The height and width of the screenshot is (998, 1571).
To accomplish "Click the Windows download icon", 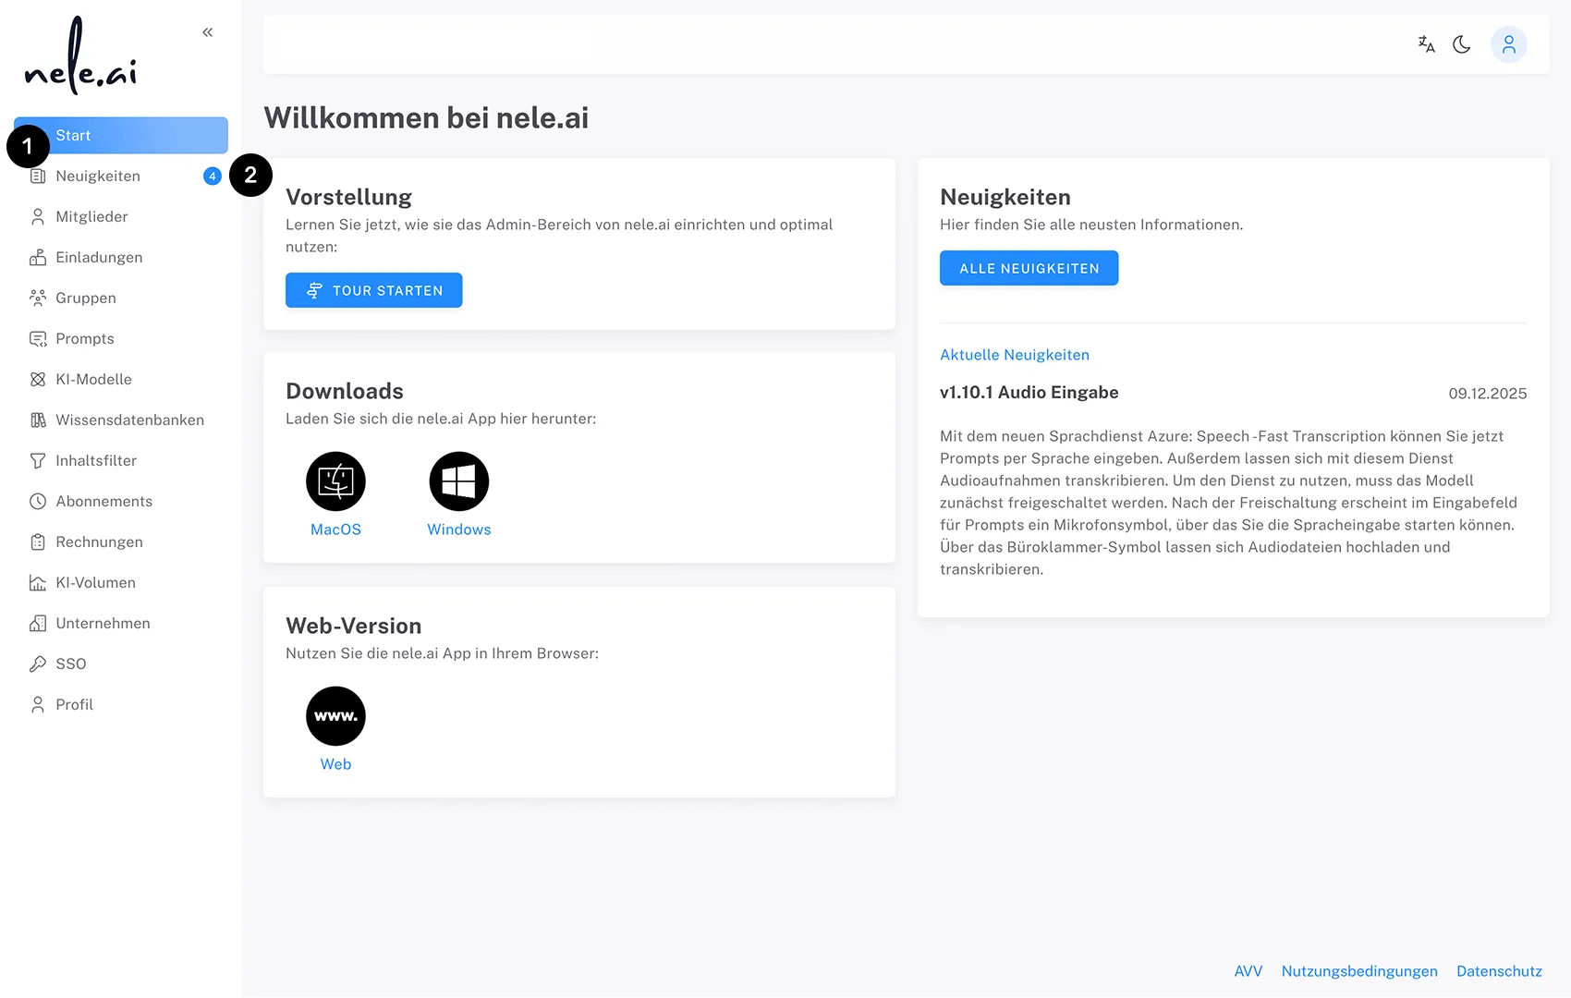I will [458, 481].
